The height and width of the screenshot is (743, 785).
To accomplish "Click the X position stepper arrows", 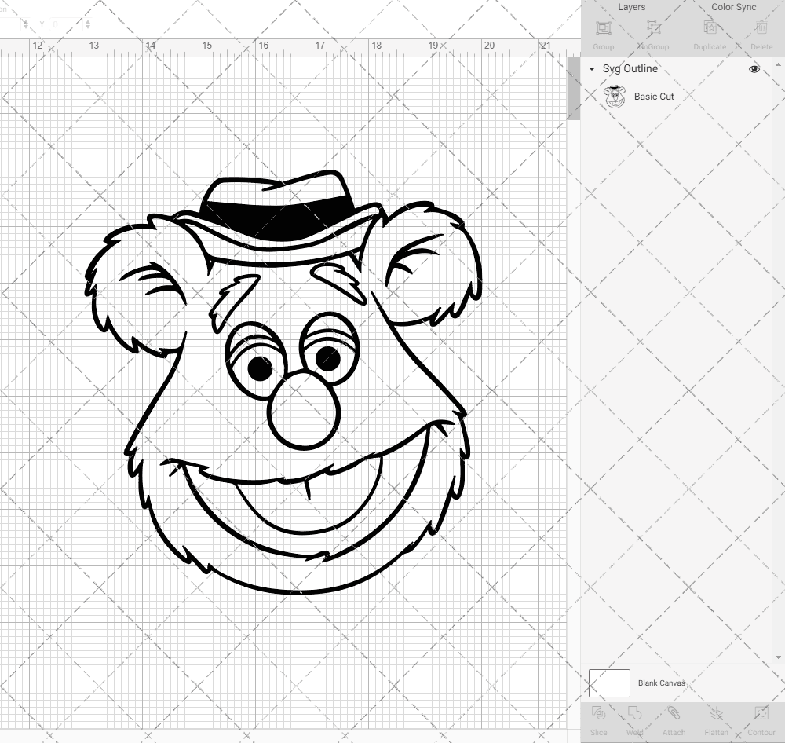I will point(26,24).
